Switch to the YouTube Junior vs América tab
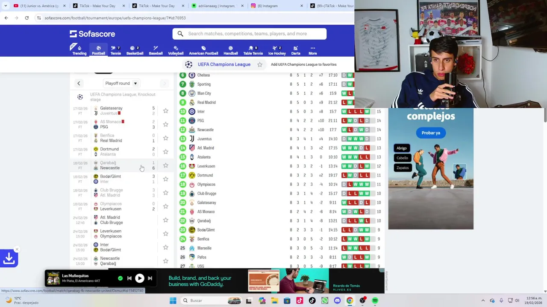 tap(39, 6)
